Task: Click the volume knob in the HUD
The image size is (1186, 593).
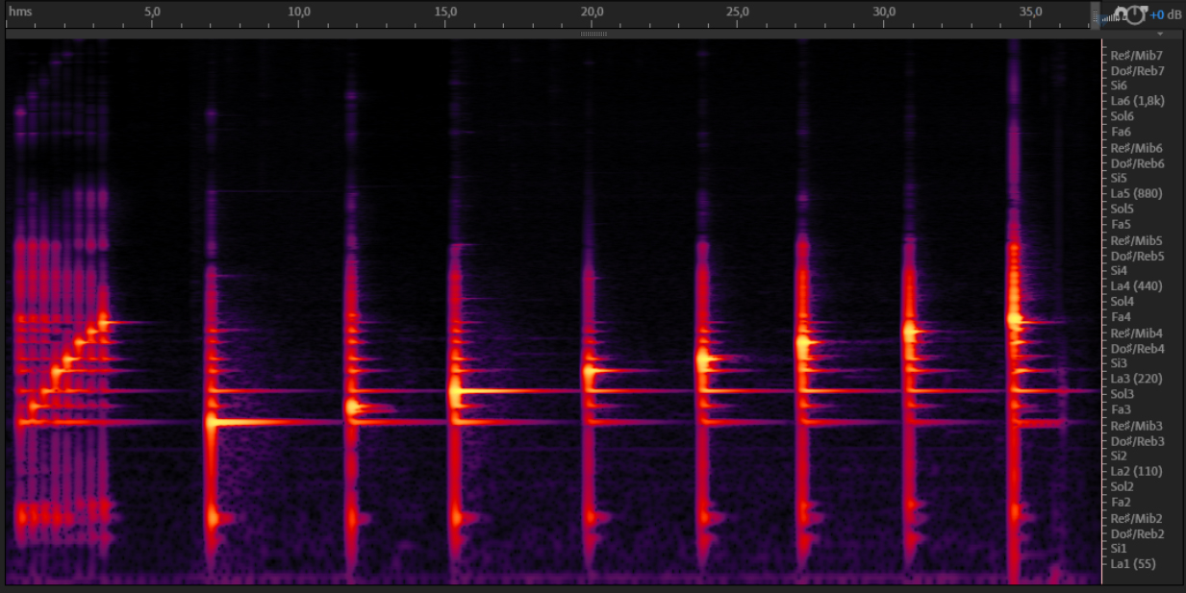Action: point(1136,14)
